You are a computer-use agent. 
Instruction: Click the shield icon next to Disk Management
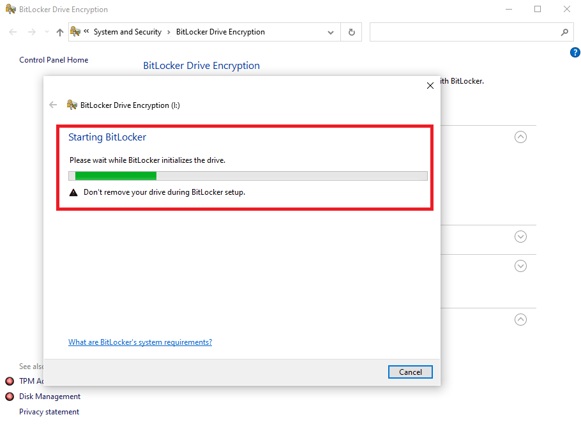click(x=10, y=397)
